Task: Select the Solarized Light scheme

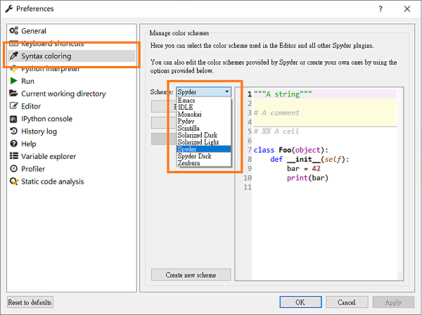Action: click(x=204, y=142)
